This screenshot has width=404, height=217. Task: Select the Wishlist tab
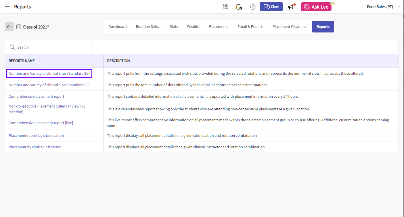[193, 27]
